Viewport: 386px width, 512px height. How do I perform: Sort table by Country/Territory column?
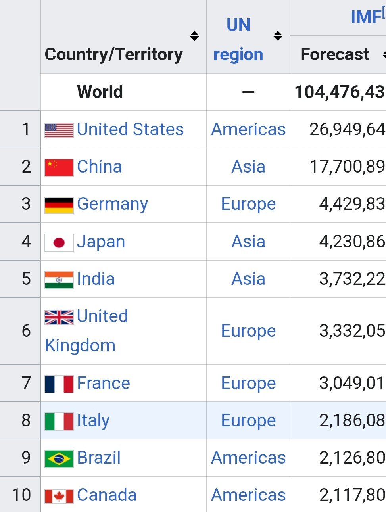(194, 36)
